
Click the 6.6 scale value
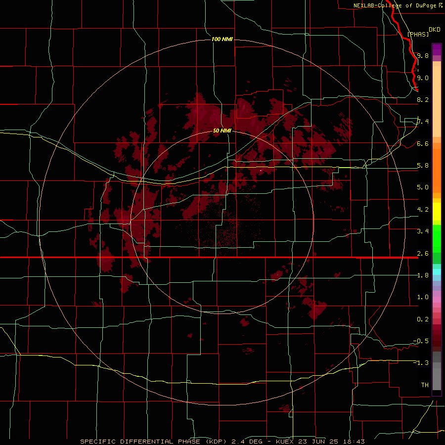(x=423, y=143)
